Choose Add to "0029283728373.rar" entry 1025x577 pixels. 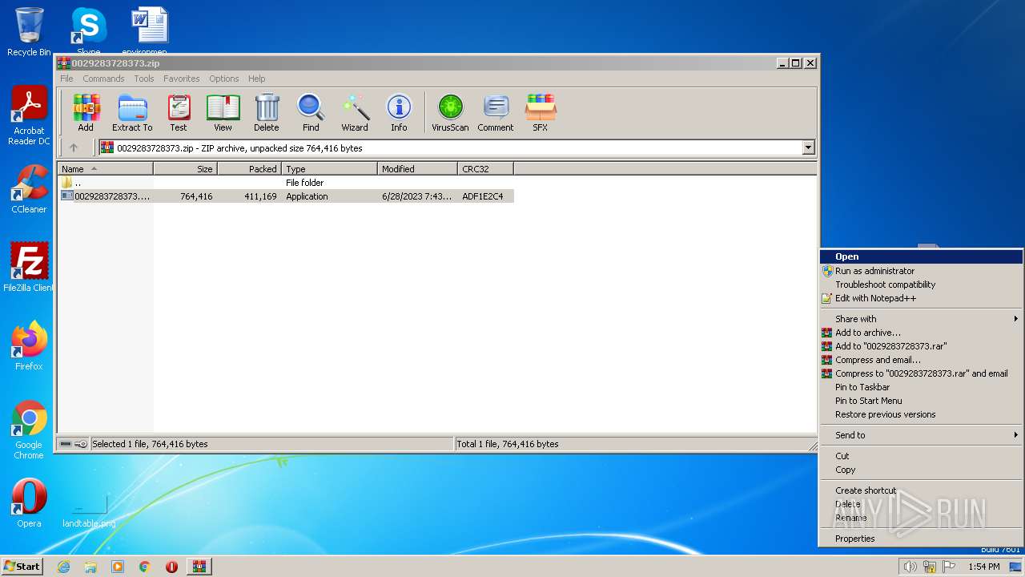(x=921, y=346)
